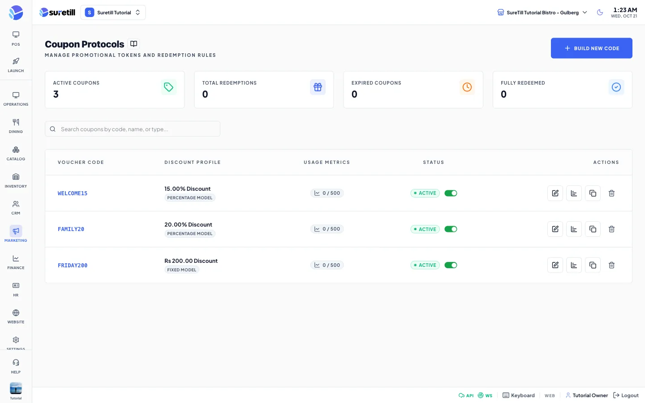Open the WELCOME15 voucher code link
645x403 pixels.
pos(73,193)
